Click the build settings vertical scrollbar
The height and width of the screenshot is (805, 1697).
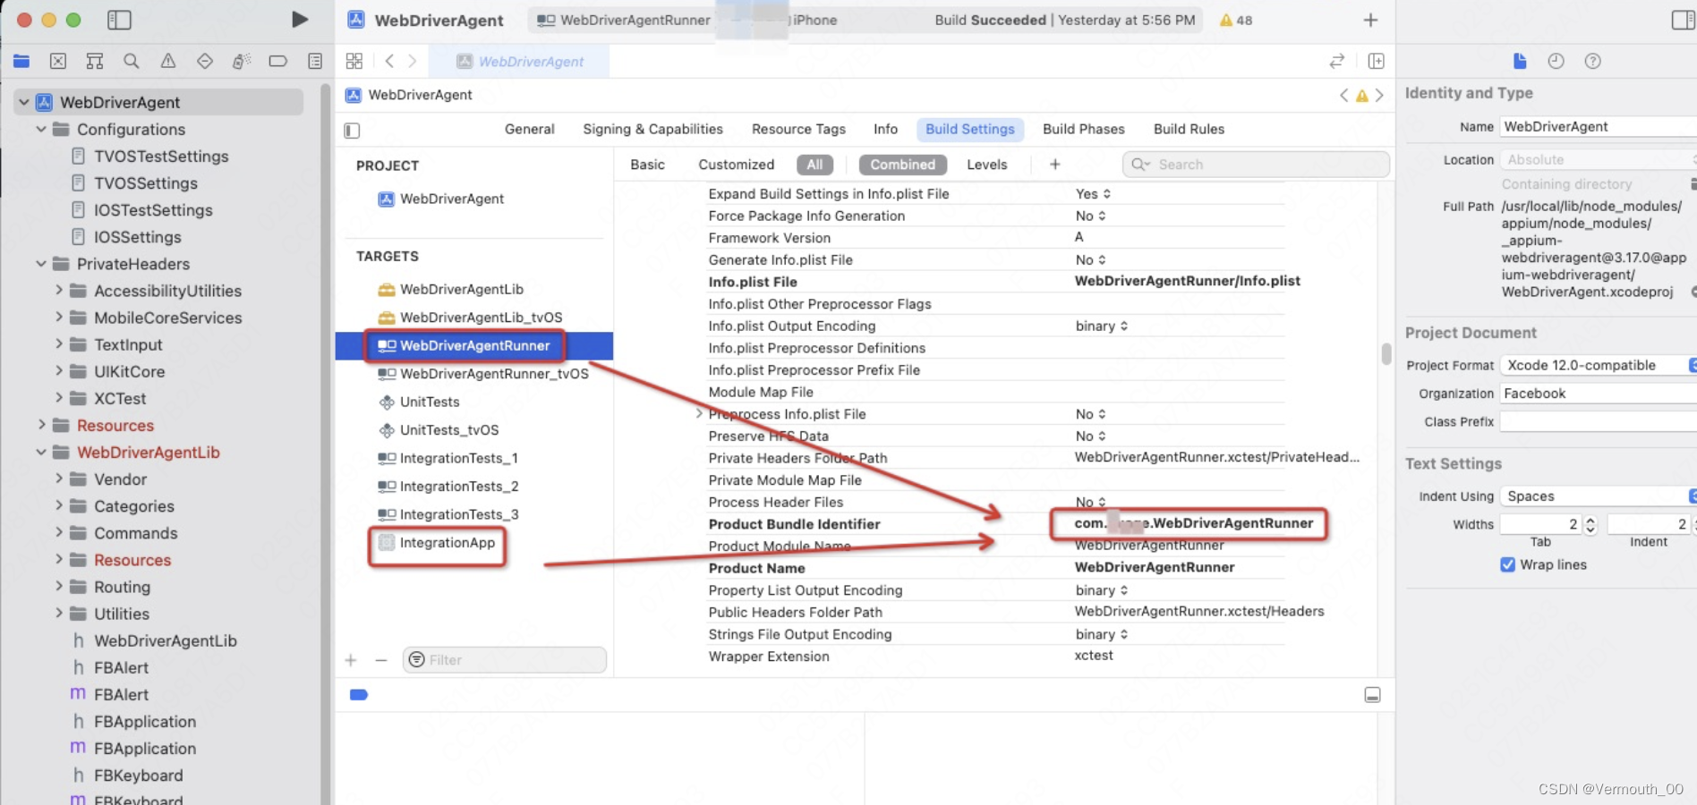coord(1386,354)
